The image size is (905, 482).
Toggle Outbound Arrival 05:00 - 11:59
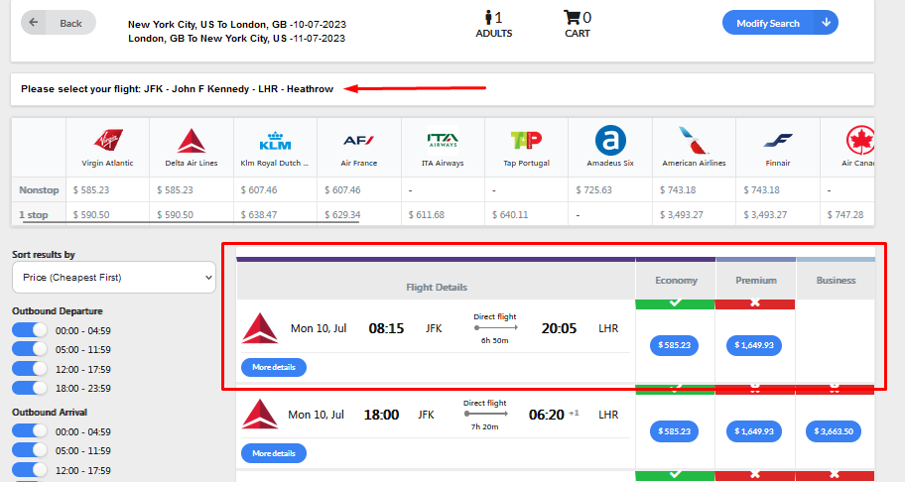point(30,450)
